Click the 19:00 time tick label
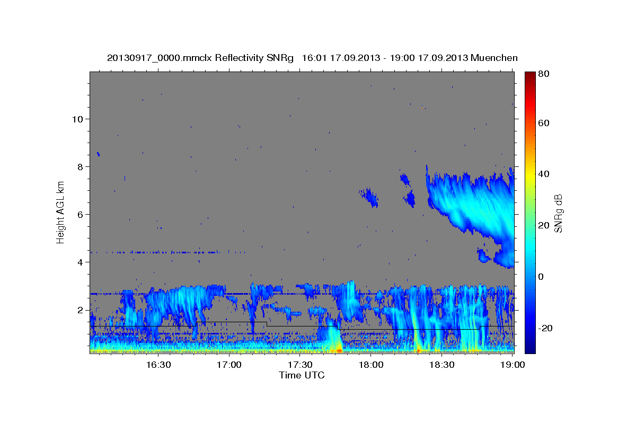This screenshot has height=424, width=636. tap(513, 365)
